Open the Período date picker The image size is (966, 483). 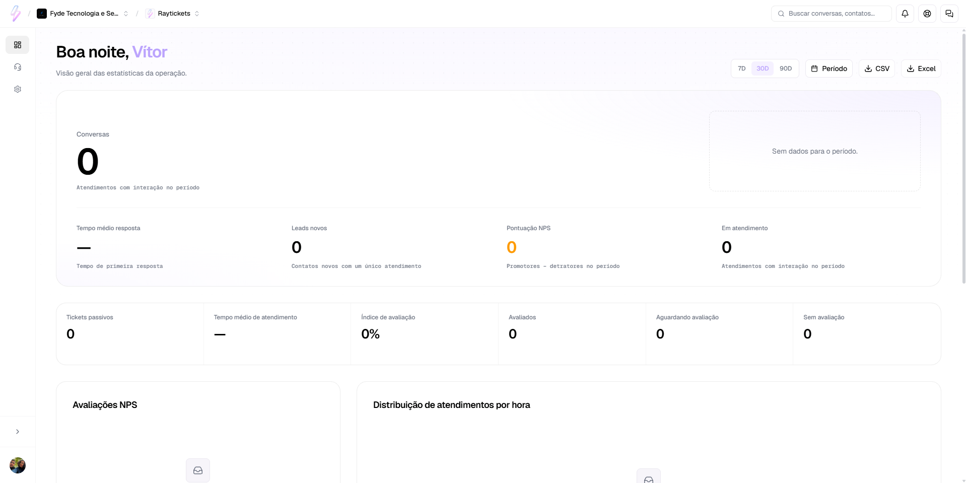tap(829, 68)
